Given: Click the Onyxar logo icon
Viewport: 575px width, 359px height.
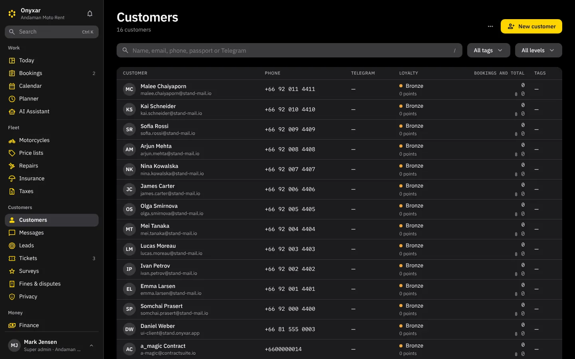Looking at the screenshot, I should tap(12, 14).
